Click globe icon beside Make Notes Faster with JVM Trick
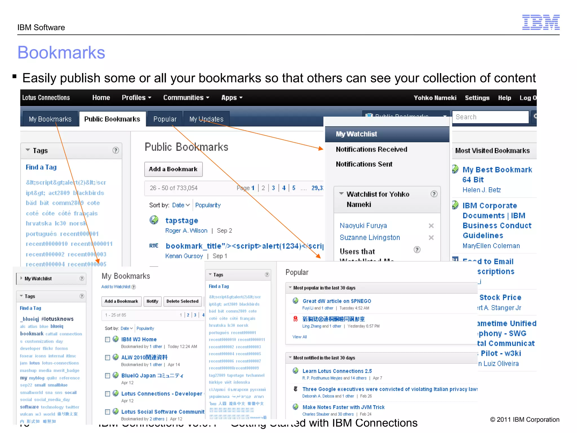The width and height of the screenshot is (577, 433). pos(296,407)
